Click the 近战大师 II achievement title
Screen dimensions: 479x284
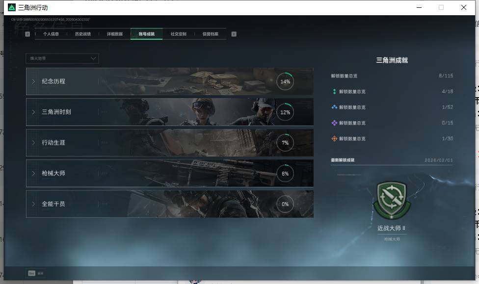click(391, 228)
